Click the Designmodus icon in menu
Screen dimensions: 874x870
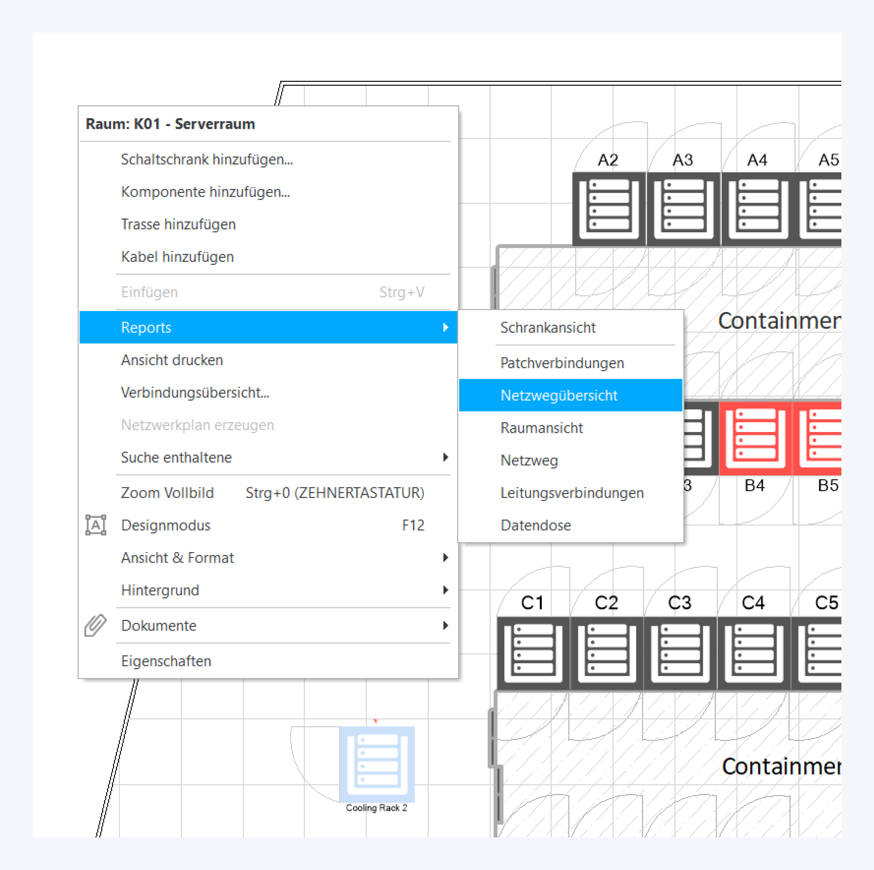(x=96, y=525)
